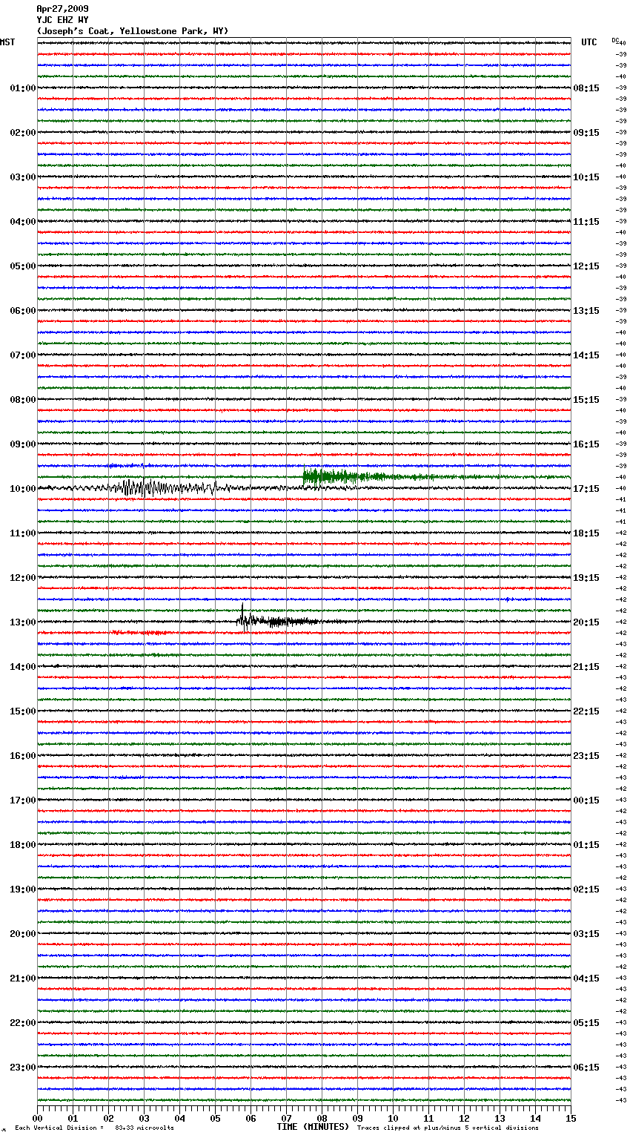Image resolution: width=630 pixels, height=1138 pixels.
Task: Select the 14:00 MST time label
Action: point(23,667)
